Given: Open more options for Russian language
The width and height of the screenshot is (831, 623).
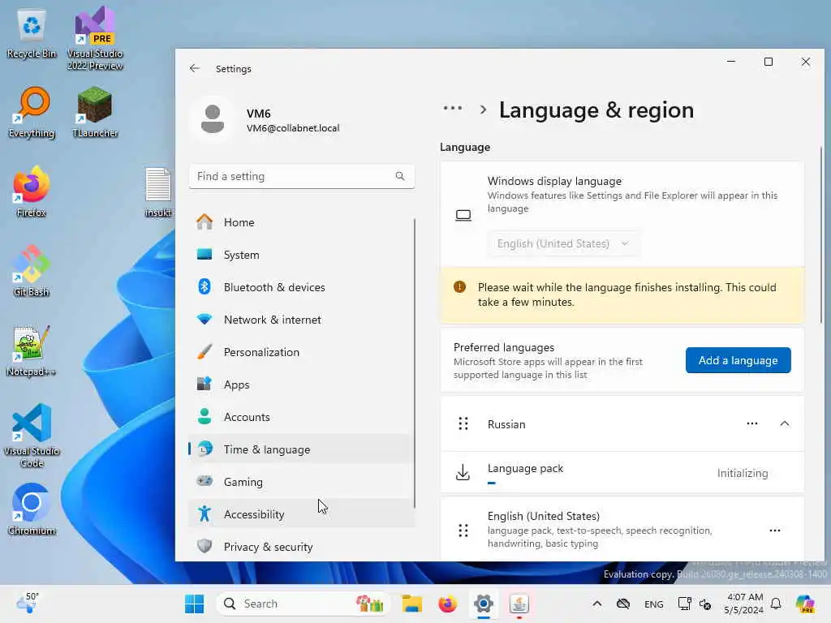Looking at the screenshot, I should (752, 423).
